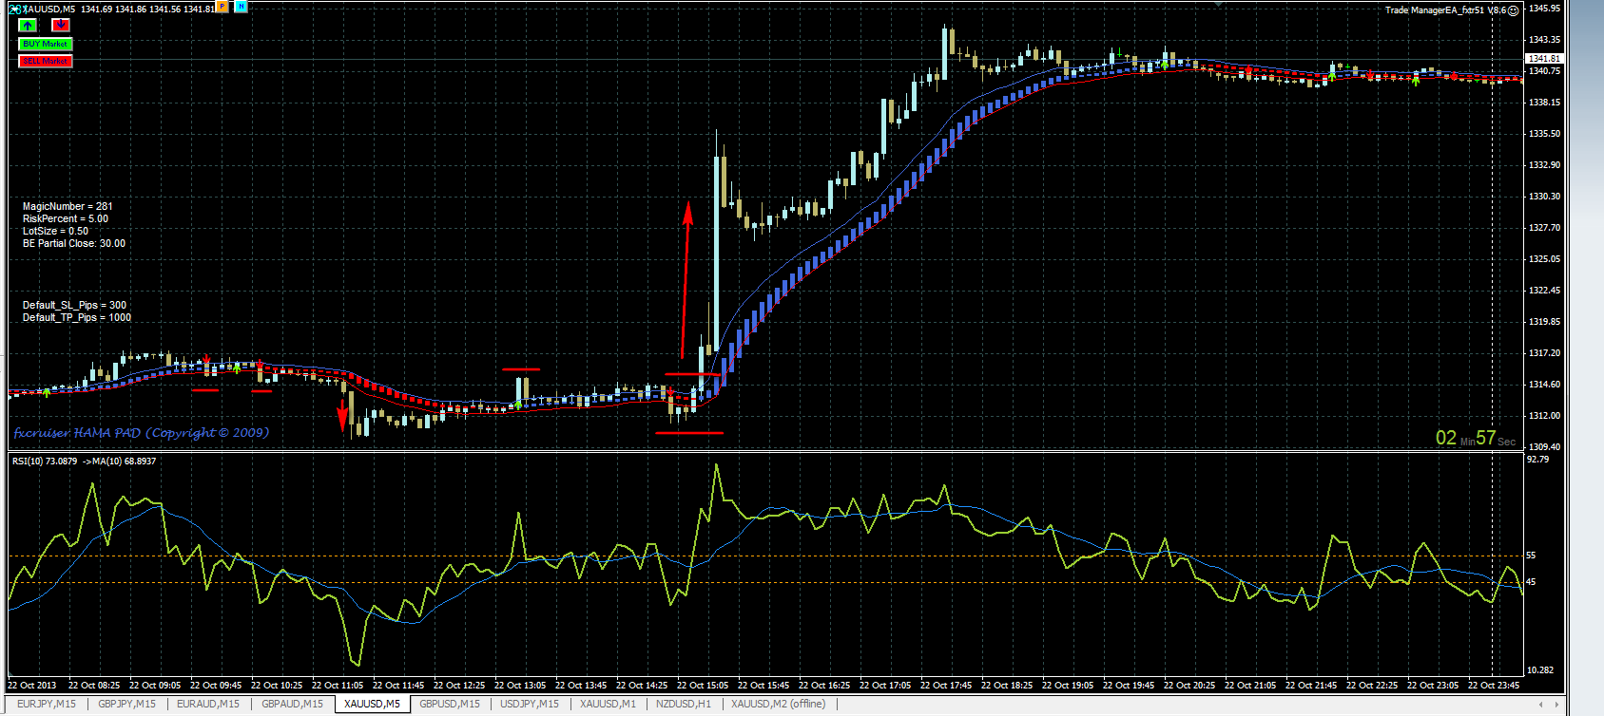Open the EURAUD,M15 chart tab

click(208, 704)
